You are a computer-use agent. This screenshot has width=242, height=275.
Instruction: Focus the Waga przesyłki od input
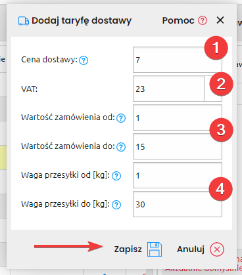point(178,175)
